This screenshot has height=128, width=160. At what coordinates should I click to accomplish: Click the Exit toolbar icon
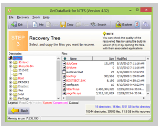click(x=14, y=25)
